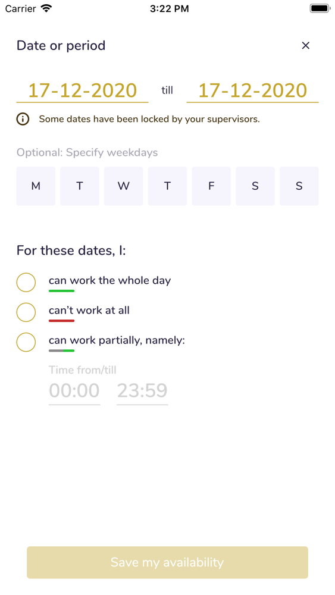
Task: Tap the 3:22 PM clock in status bar
Action: [x=169, y=9]
